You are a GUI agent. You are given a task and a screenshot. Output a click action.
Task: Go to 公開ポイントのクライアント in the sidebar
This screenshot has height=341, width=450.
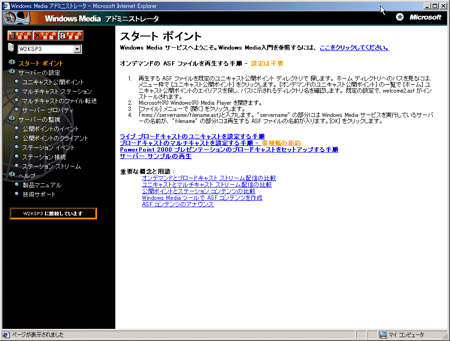[x=55, y=138]
